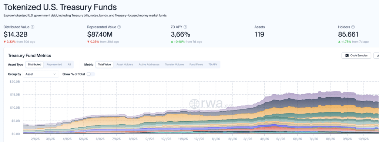Image resolution: width=379 pixels, height=142 pixels.
Task: Click the 2/1/25 x-axis date
Action: (x=35, y=139)
